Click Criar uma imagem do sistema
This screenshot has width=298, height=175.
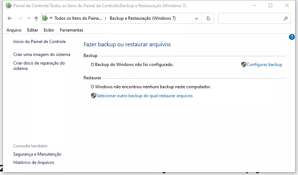(x=42, y=55)
